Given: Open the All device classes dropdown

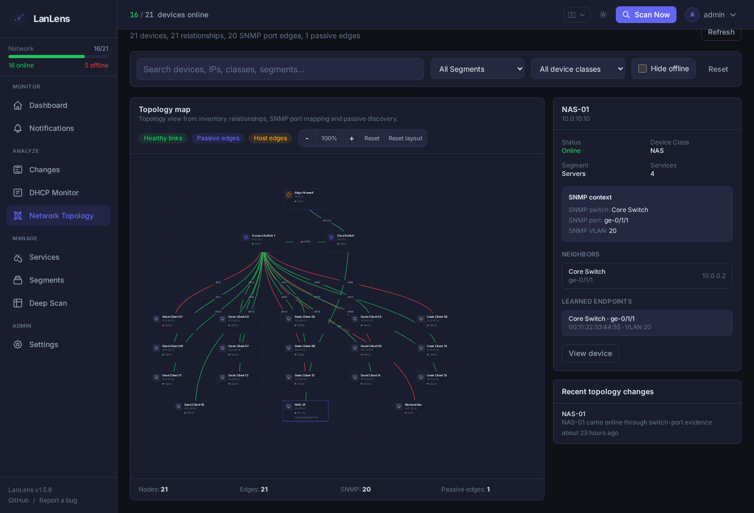Looking at the screenshot, I should pyautogui.click(x=578, y=69).
